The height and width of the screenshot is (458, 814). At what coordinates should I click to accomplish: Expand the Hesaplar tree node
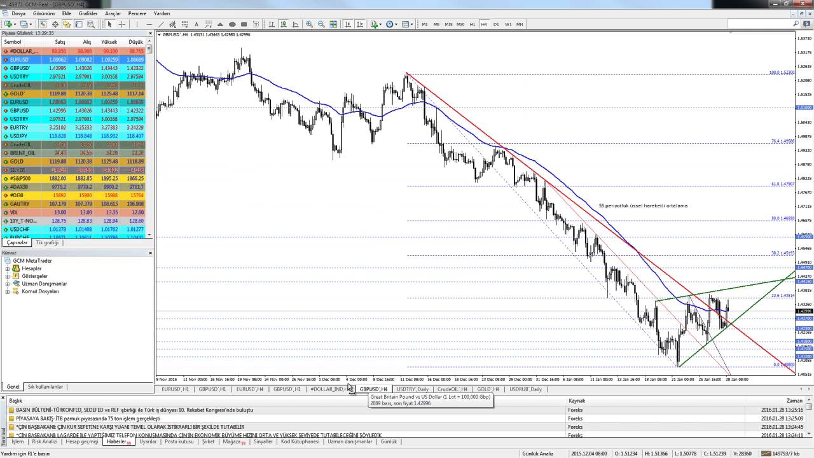point(8,268)
